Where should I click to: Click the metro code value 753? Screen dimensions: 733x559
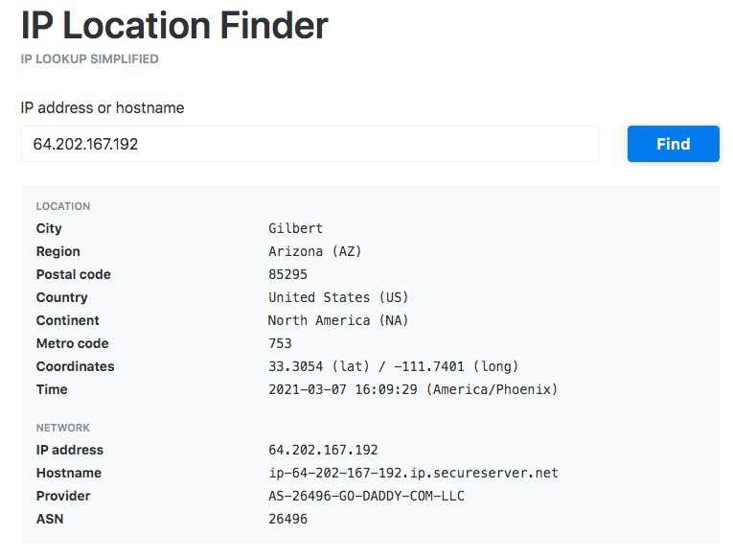pyautogui.click(x=280, y=343)
